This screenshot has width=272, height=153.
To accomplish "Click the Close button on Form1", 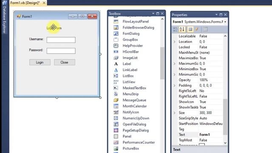I will point(65,62).
